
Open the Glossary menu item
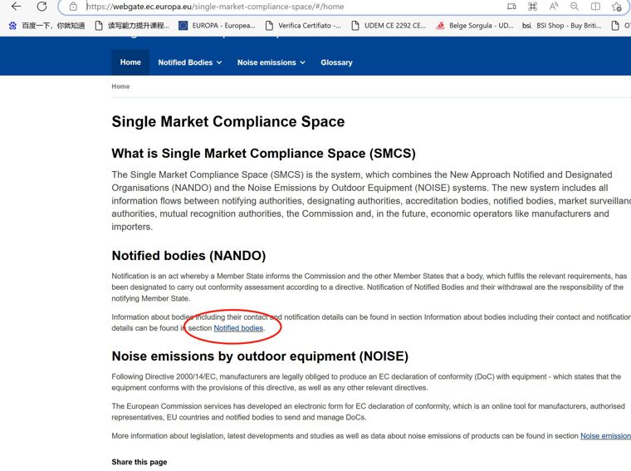[336, 62]
